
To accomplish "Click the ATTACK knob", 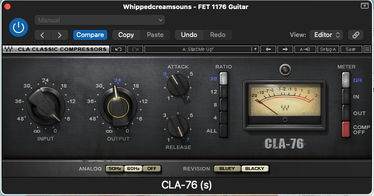I will (177, 84).
